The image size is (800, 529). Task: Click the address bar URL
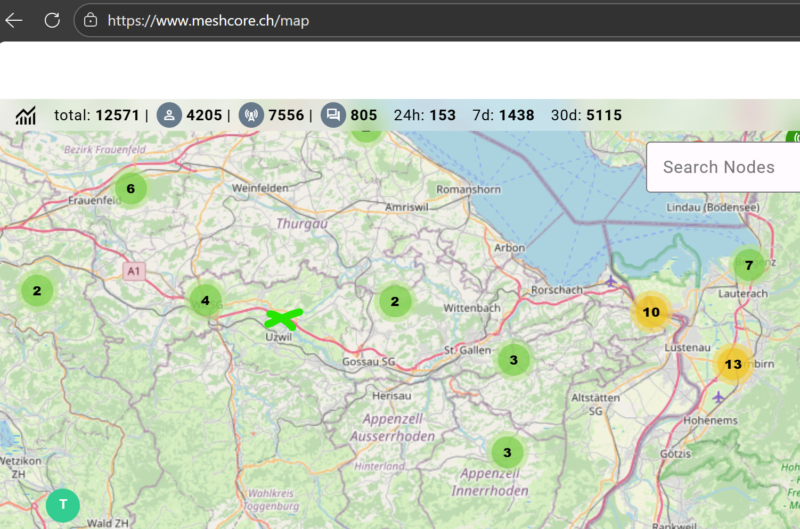pyautogui.click(x=208, y=21)
